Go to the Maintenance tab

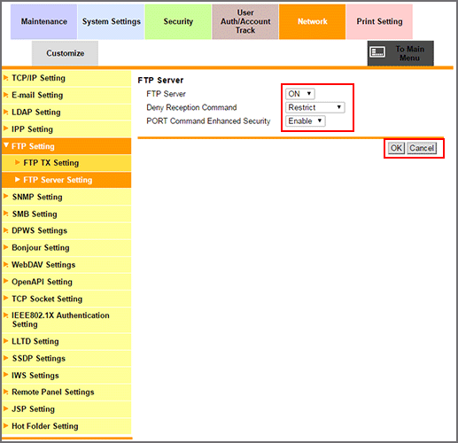(44, 21)
